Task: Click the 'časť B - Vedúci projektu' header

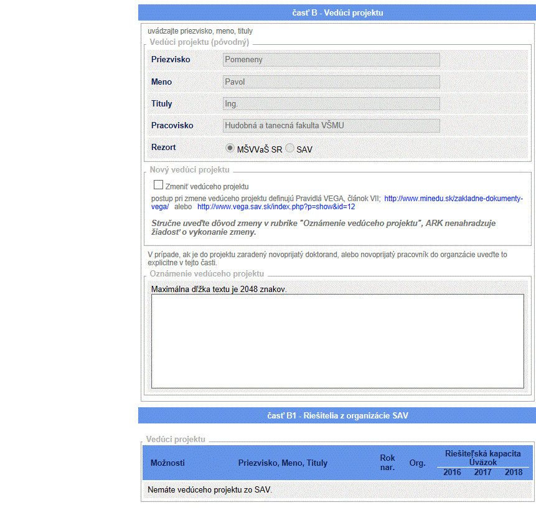Action: [x=337, y=12]
